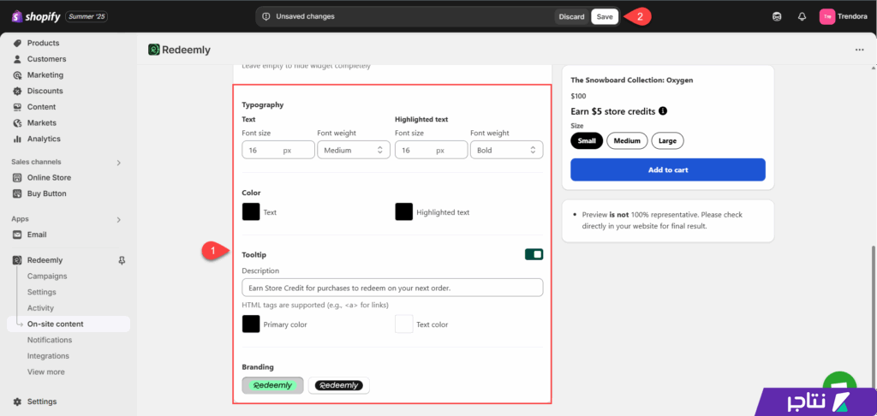The height and width of the screenshot is (416, 877).
Task: Open the Text font weight dropdown (Medium)
Action: (354, 150)
